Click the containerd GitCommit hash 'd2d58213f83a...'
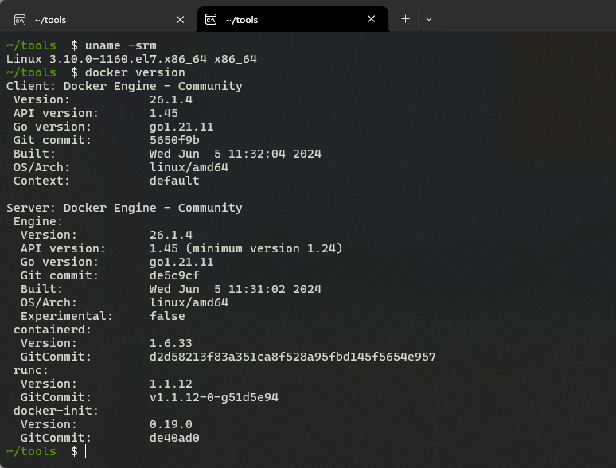This screenshot has width=616, height=468. point(293,357)
